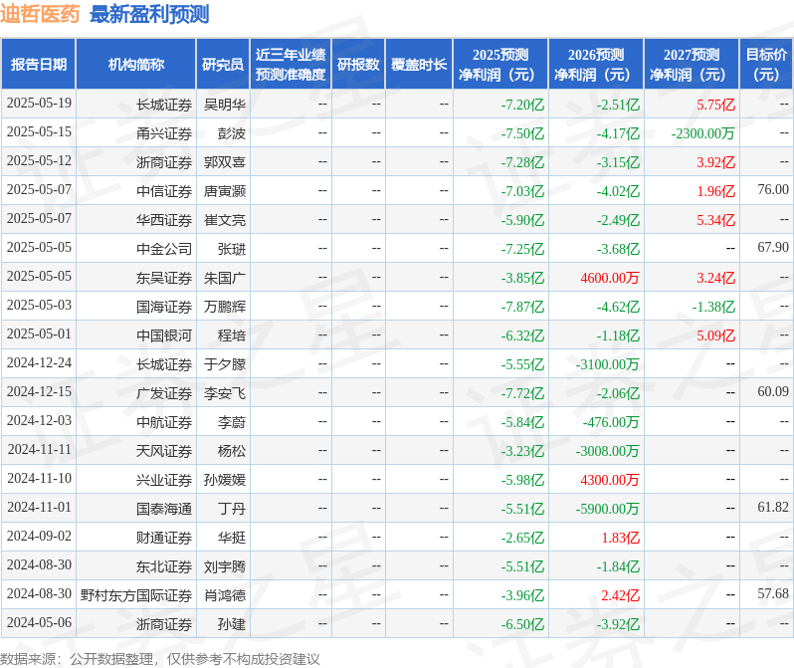Click the 4600.00万 forecast value

click(610, 278)
